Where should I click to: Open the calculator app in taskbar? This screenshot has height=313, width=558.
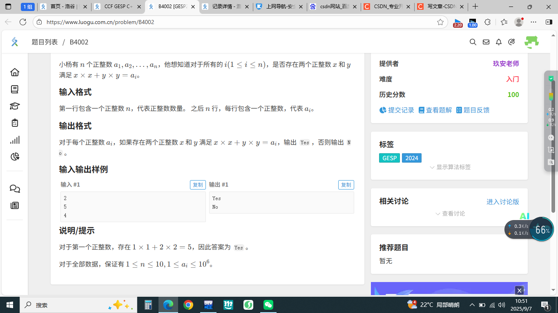point(148,305)
